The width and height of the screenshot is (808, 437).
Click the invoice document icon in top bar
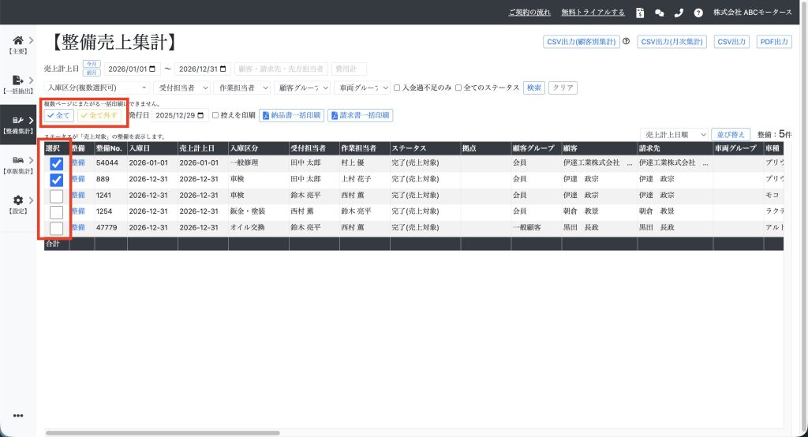coord(640,13)
